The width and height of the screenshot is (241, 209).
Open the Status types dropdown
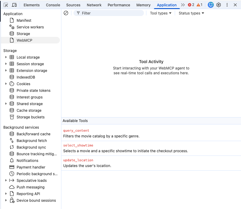(191, 13)
